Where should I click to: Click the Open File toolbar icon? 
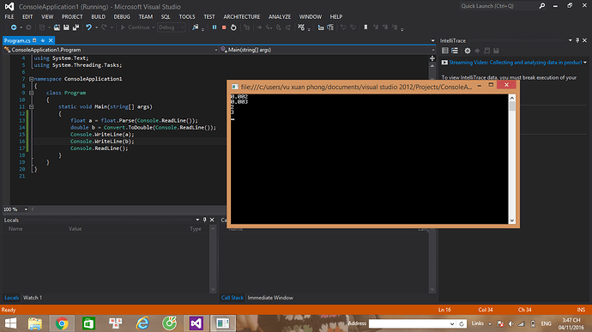(57, 27)
